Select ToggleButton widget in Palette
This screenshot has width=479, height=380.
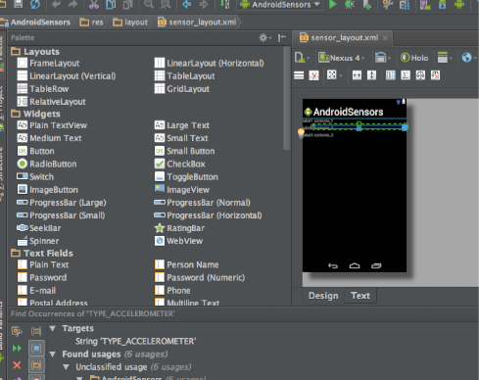coord(186,177)
